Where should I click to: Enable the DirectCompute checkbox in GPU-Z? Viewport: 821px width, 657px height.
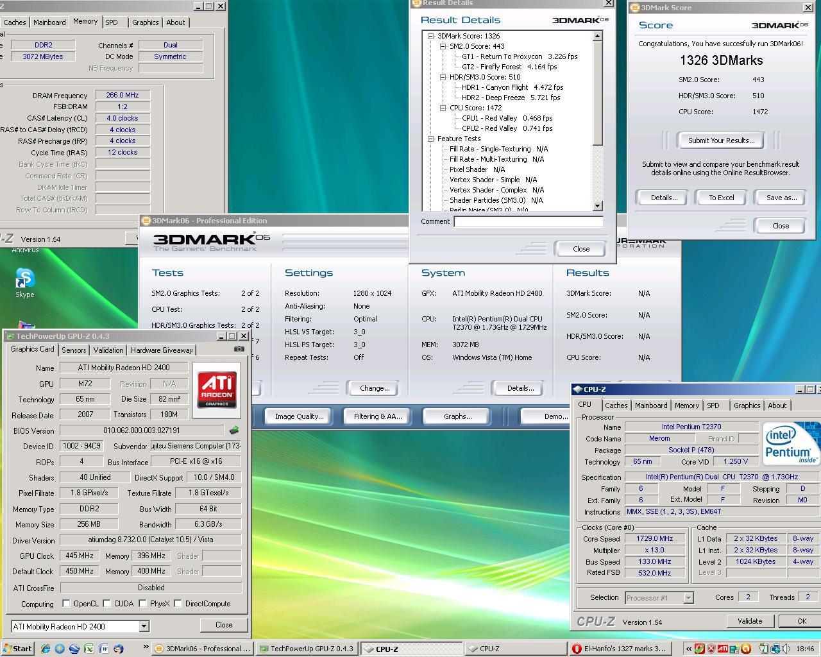click(x=178, y=604)
